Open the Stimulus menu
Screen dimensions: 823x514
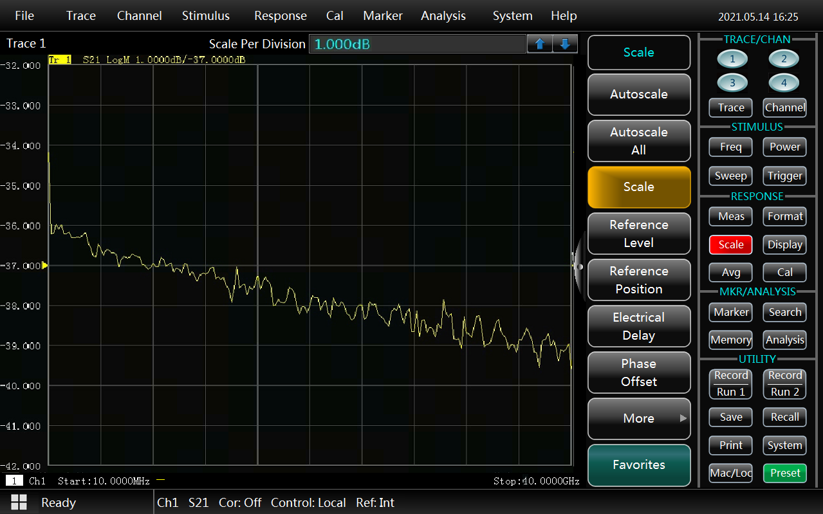pyautogui.click(x=205, y=16)
